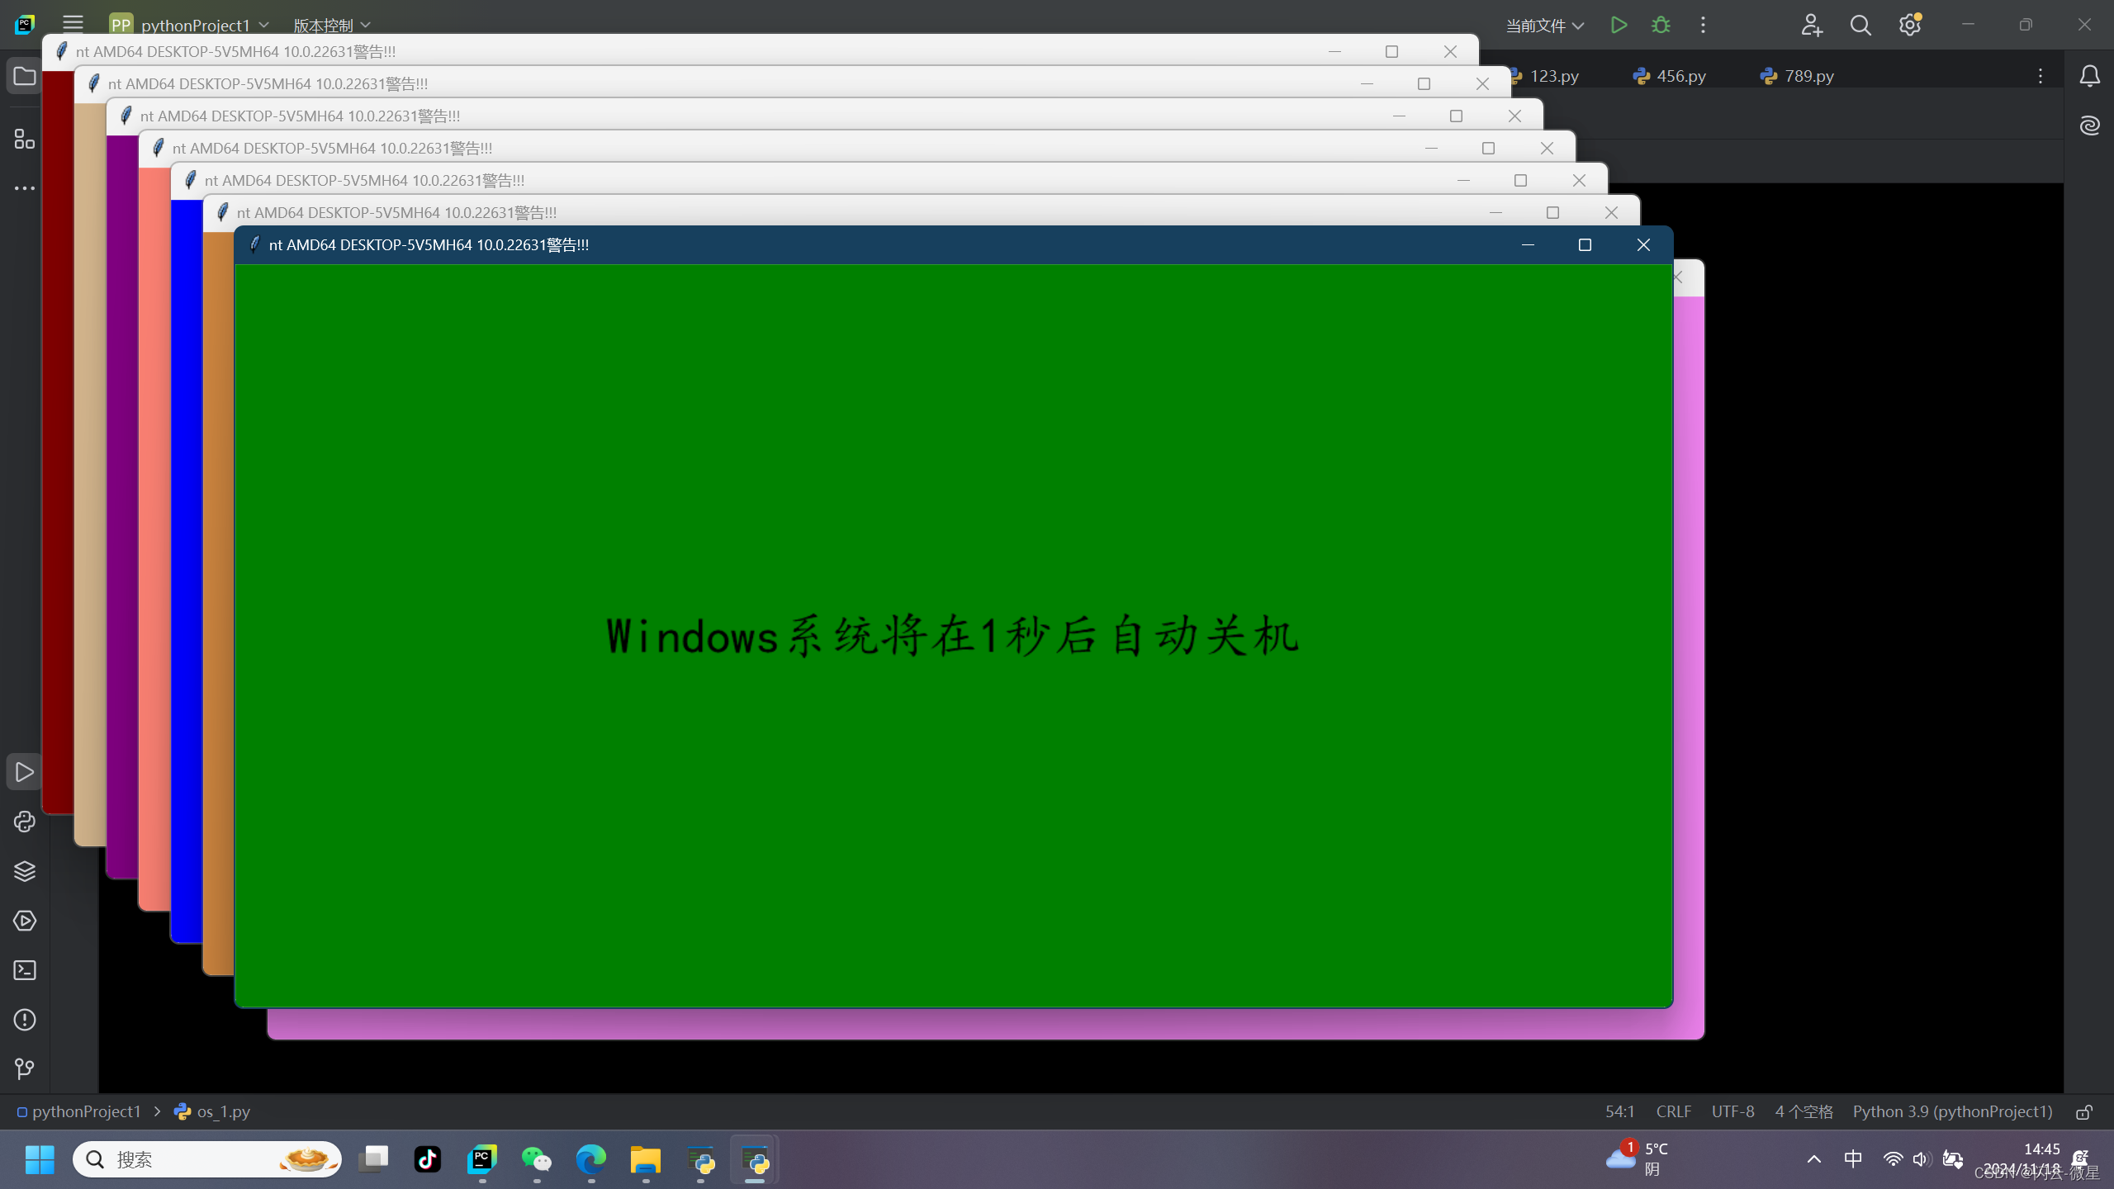
Task: Open editor tabs options vertical dots
Action: tap(2040, 76)
